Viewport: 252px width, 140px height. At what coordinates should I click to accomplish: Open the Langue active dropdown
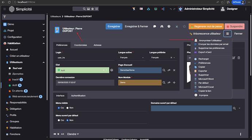(x=132, y=58)
